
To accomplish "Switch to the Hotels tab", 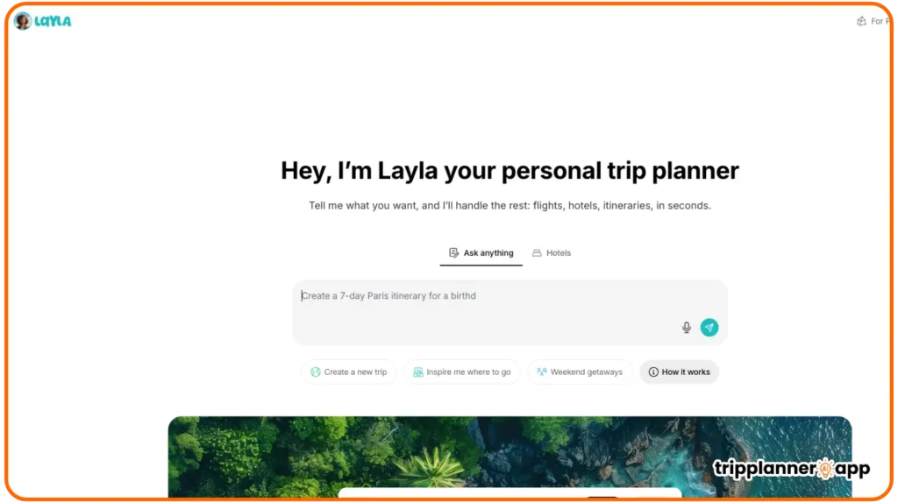I will [x=552, y=253].
